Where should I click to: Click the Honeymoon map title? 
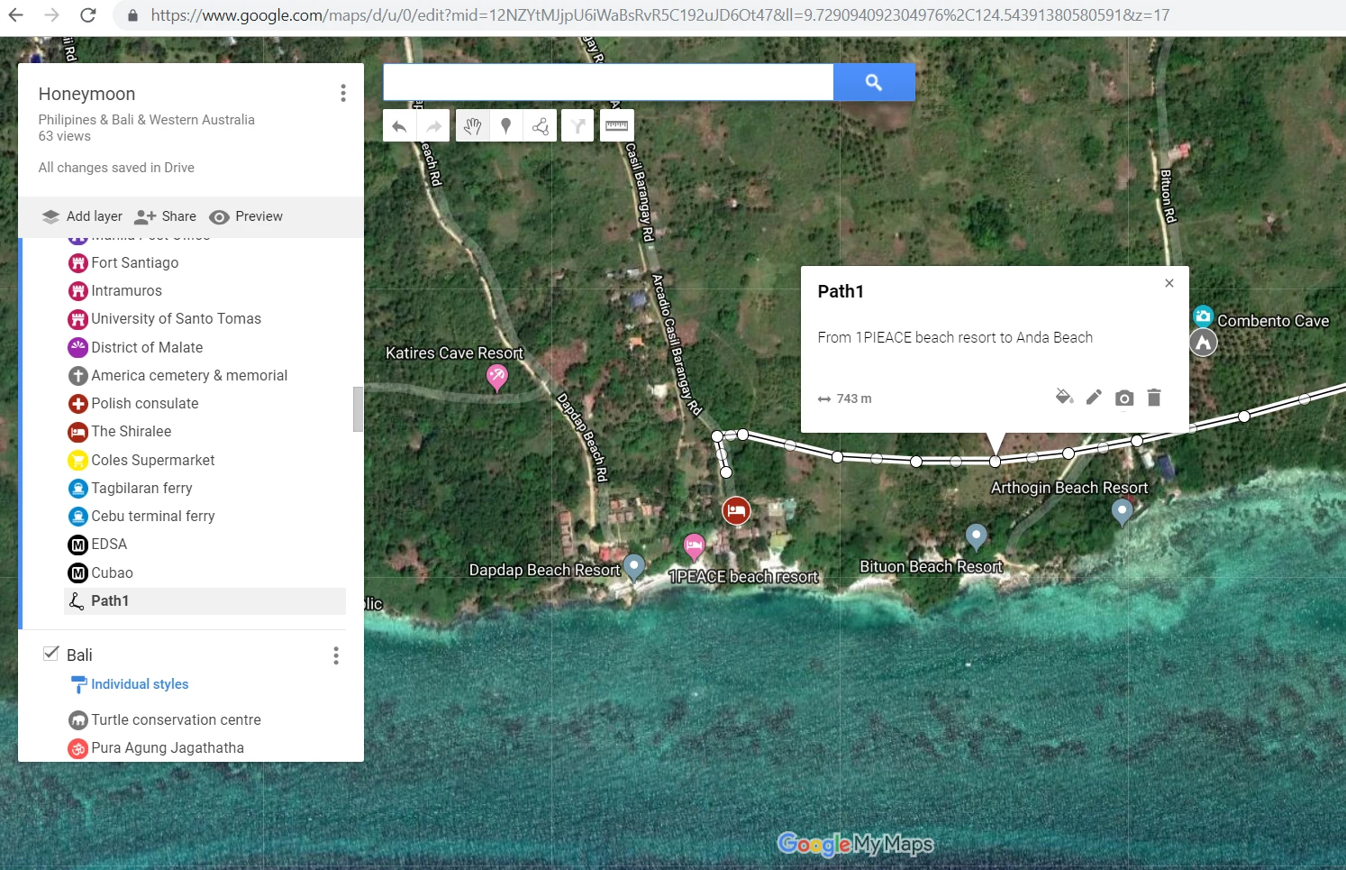(86, 94)
